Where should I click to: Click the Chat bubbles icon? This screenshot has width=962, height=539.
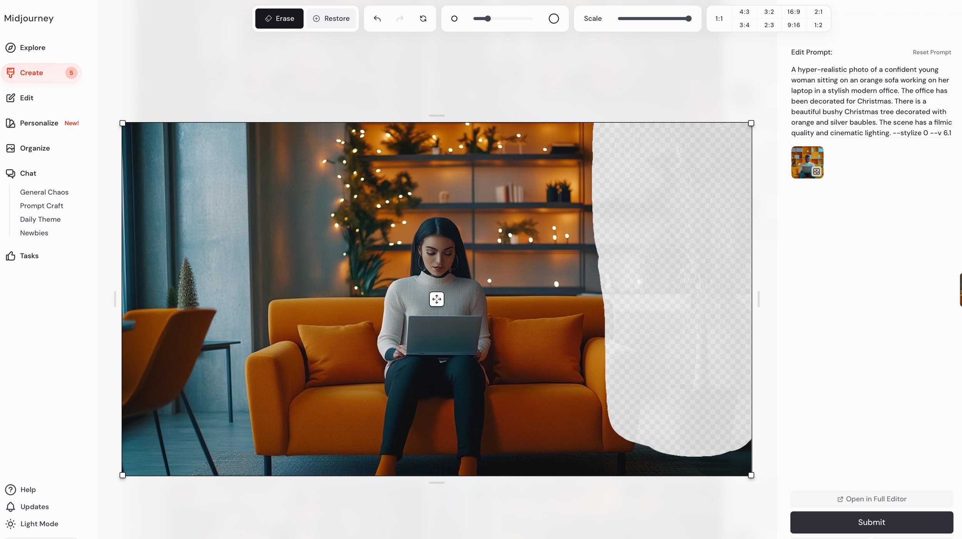(10, 173)
